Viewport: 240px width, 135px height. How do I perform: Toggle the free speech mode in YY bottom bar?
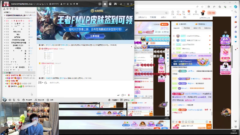(27, 100)
